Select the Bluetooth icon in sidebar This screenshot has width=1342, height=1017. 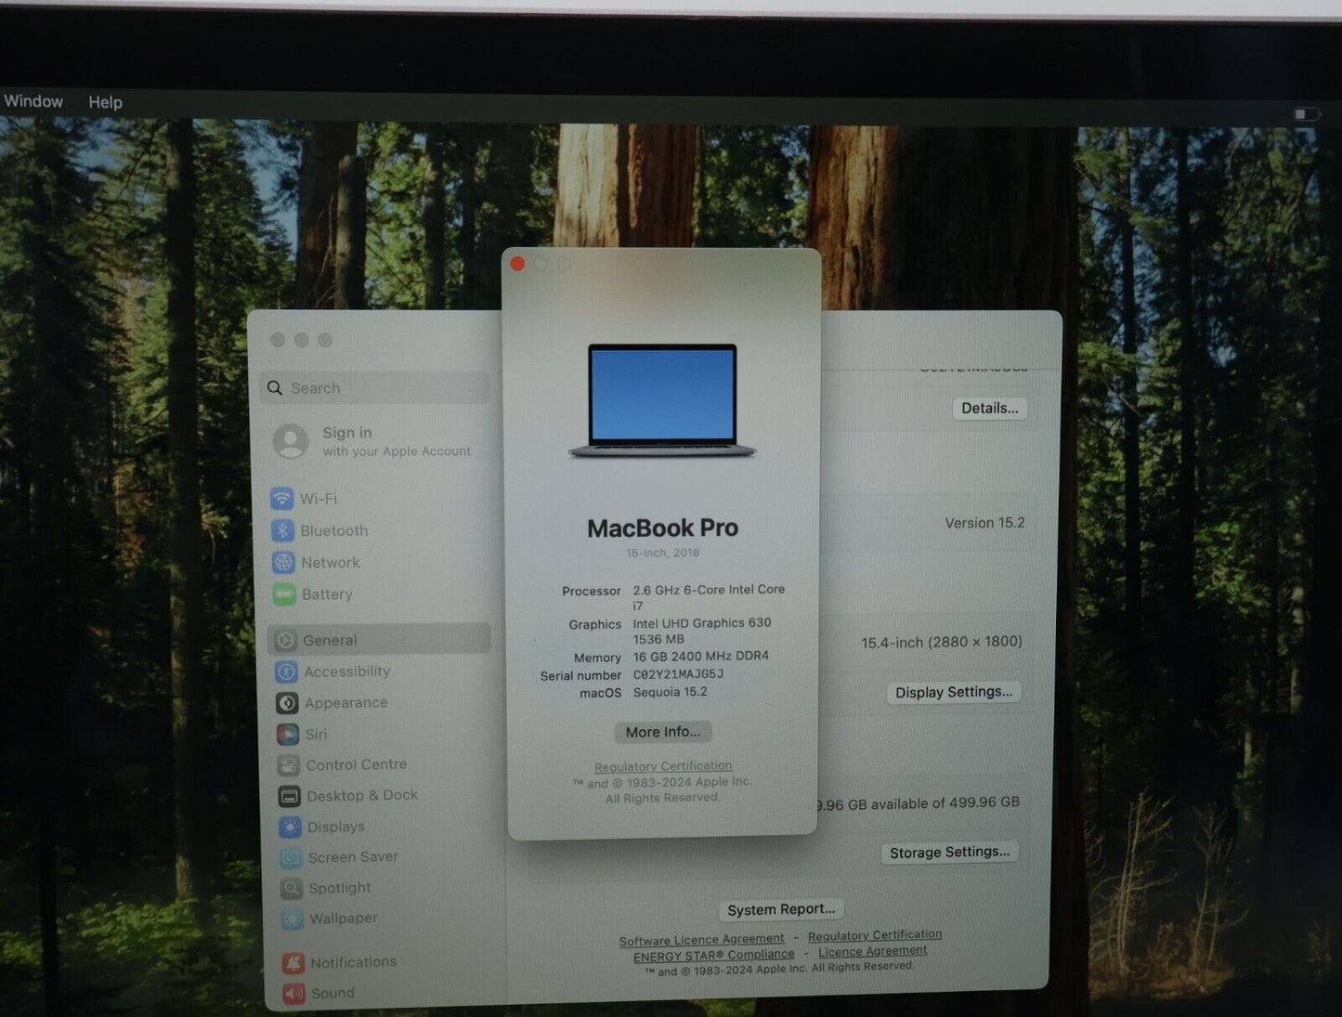coord(283,530)
